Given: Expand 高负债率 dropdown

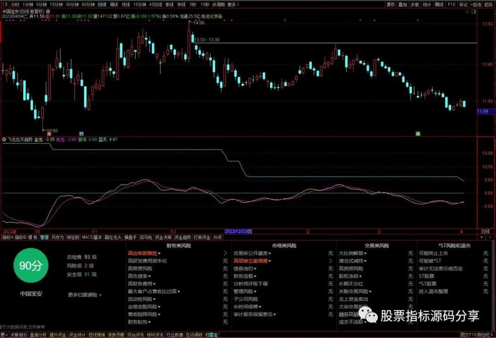Looking at the screenshot, I should tap(139, 276).
